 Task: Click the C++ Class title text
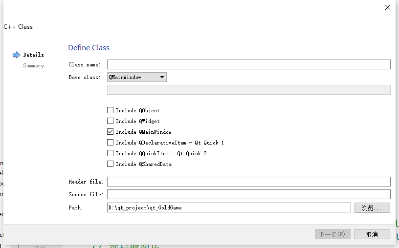click(x=18, y=27)
